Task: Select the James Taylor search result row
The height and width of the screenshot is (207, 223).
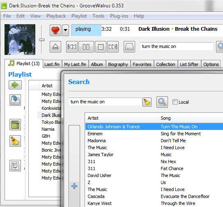Action: pos(154,155)
